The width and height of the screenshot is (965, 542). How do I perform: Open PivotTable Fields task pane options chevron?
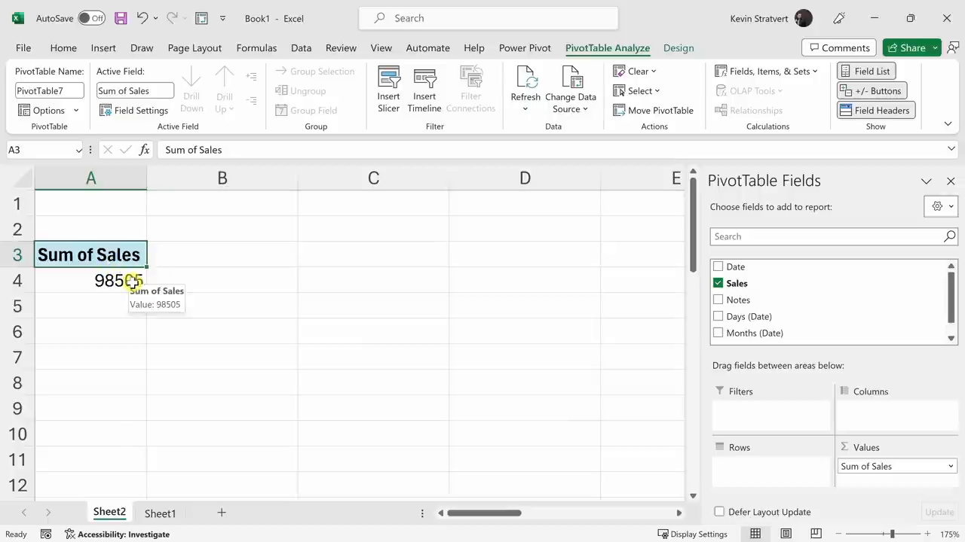926,181
